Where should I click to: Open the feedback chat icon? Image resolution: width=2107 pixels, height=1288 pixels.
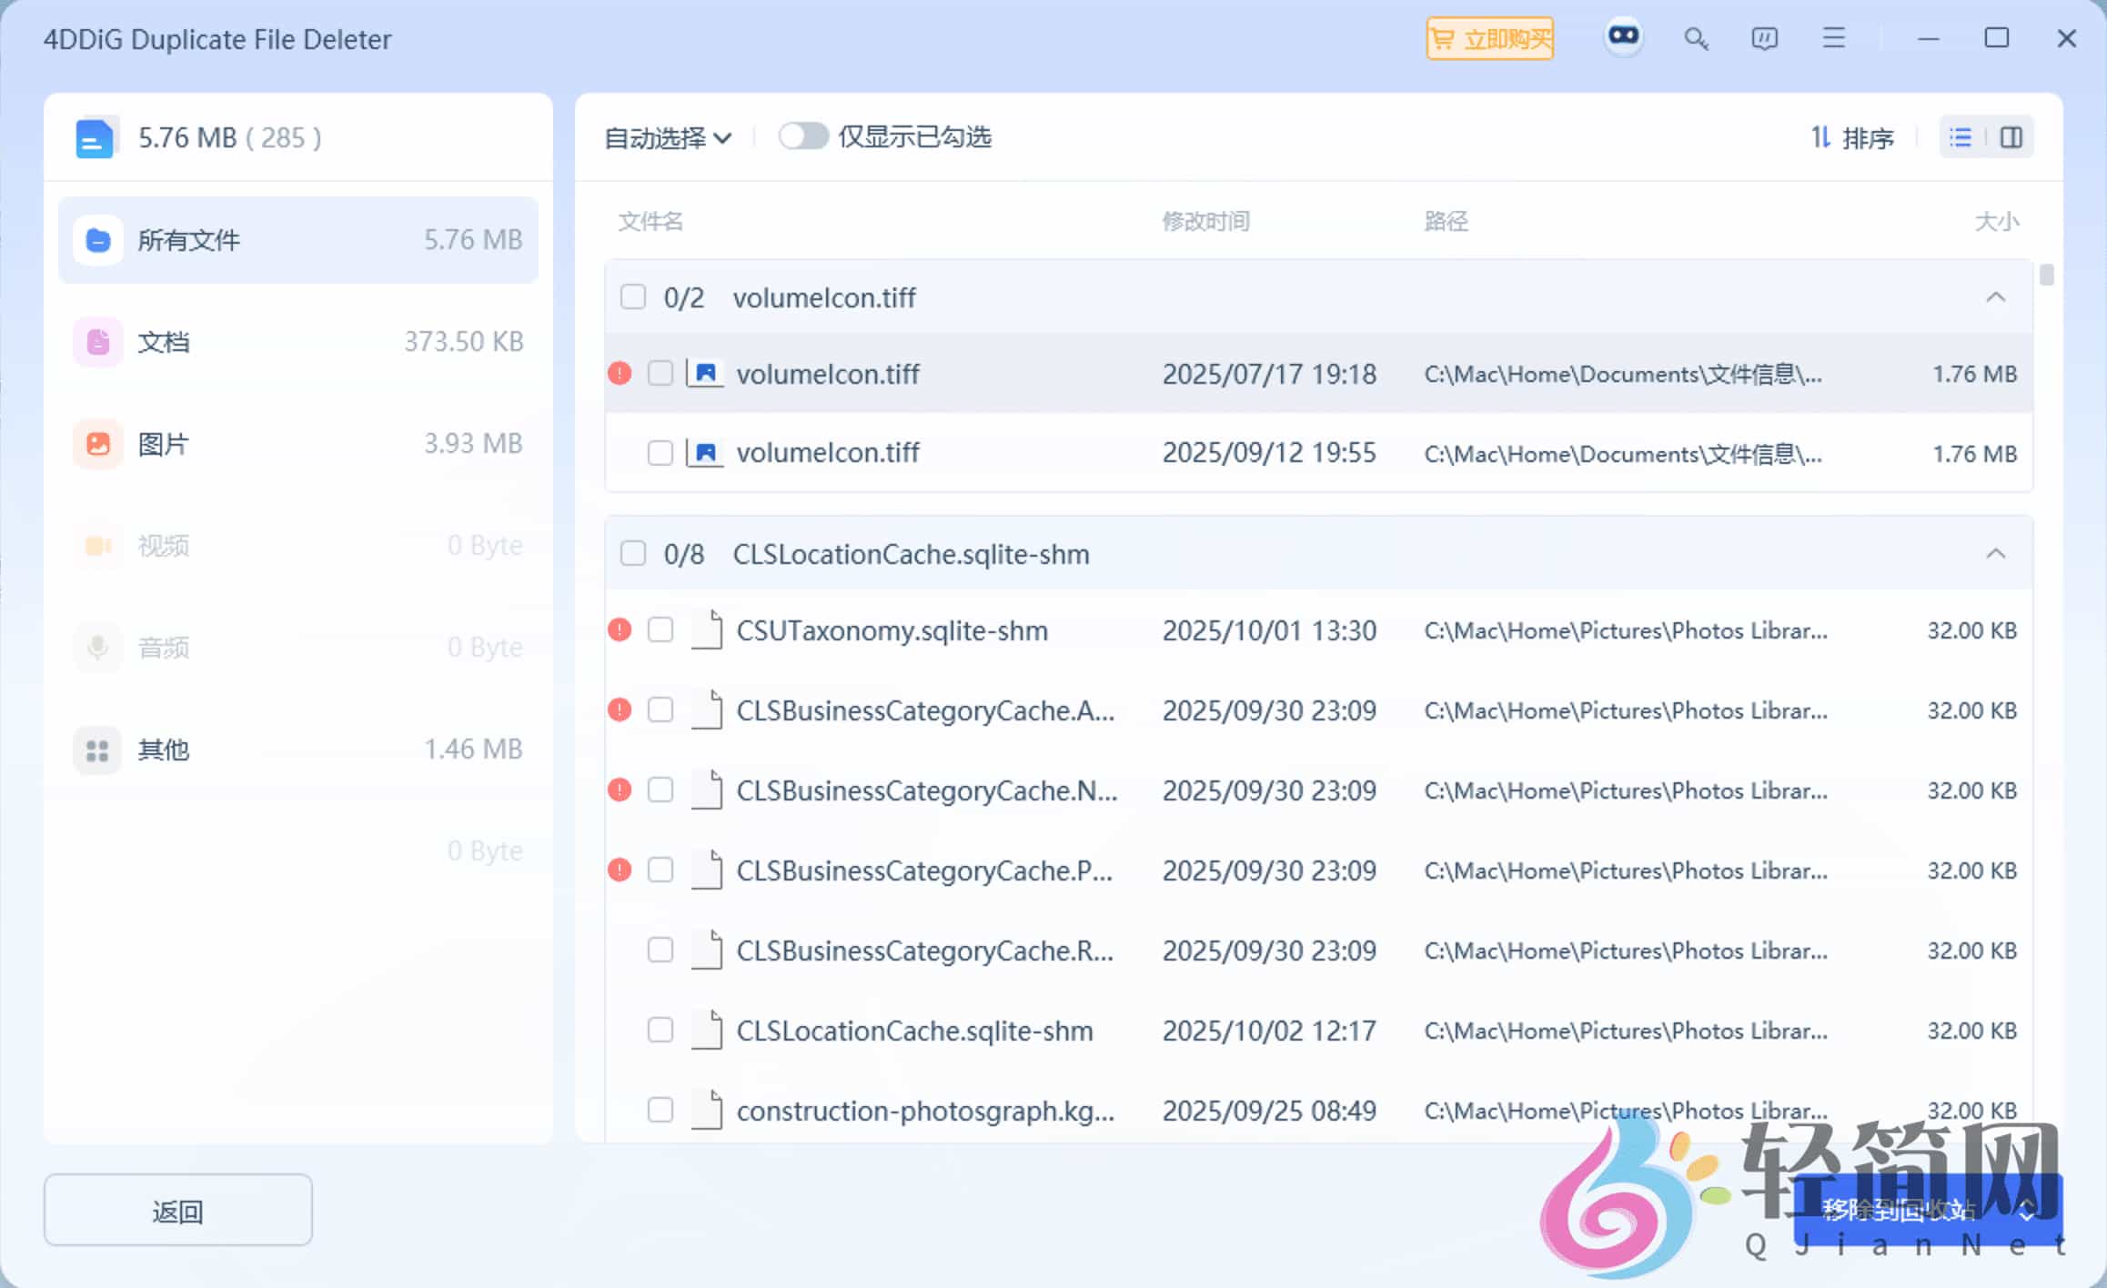coord(1764,39)
